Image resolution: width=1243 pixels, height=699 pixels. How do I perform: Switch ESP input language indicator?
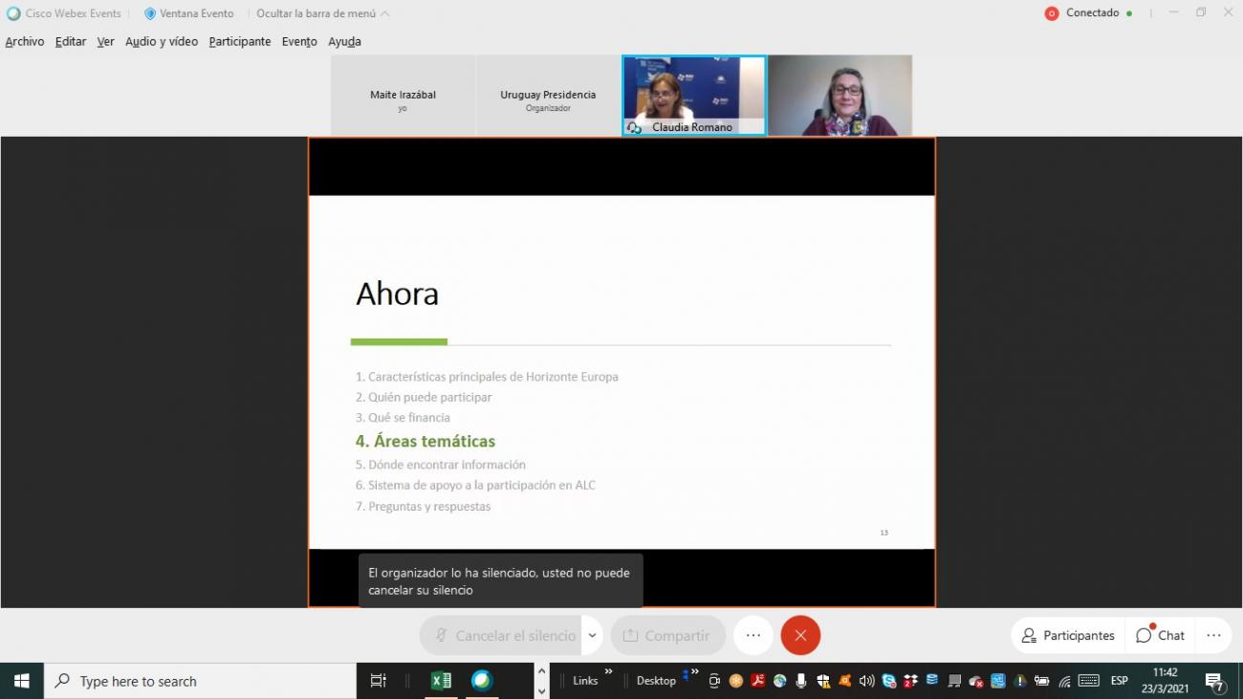coord(1119,681)
